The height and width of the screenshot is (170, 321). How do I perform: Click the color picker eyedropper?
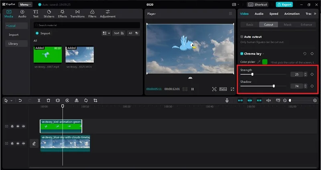[259, 62]
